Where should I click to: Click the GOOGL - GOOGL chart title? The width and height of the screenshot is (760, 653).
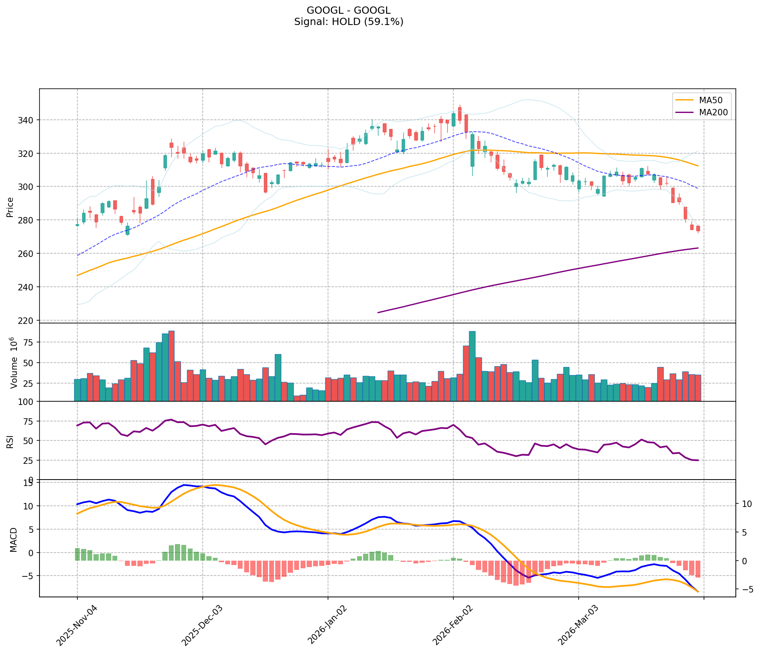click(348, 10)
